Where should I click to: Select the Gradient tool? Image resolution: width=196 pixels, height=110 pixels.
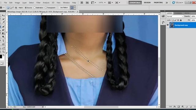tap(3, 33)
